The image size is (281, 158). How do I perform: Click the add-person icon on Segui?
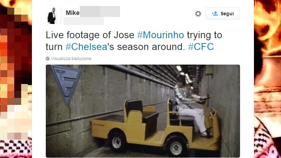[x=215, y=14]
